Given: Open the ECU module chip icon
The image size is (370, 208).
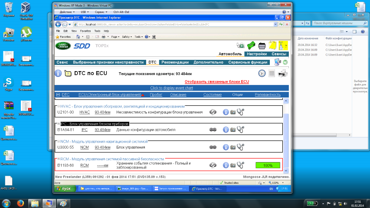Looking at the screenshot, I should pos(262,46).
